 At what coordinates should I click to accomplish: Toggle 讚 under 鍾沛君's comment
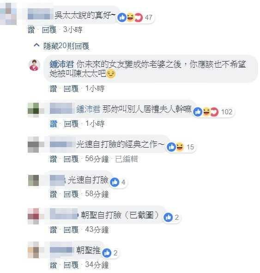[54, 89]
